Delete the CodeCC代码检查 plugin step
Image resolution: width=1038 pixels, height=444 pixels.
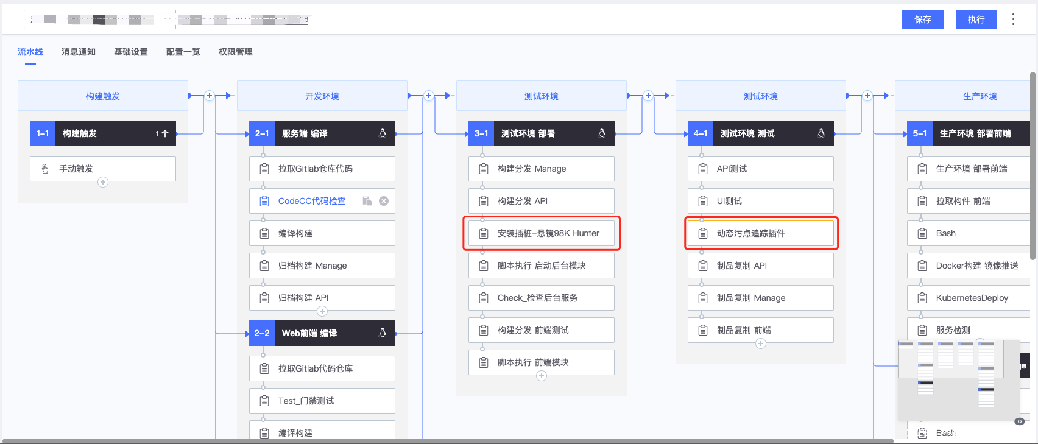384,201
